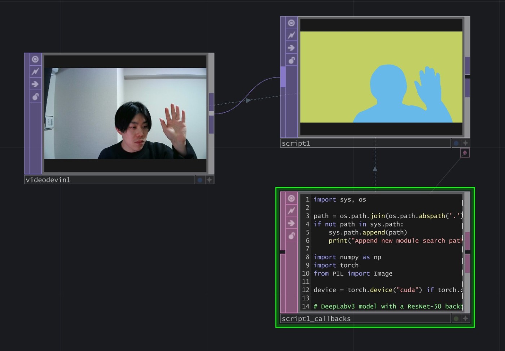
Task: Toggle viewer active flag on script1 node
Action: point(291,23)
